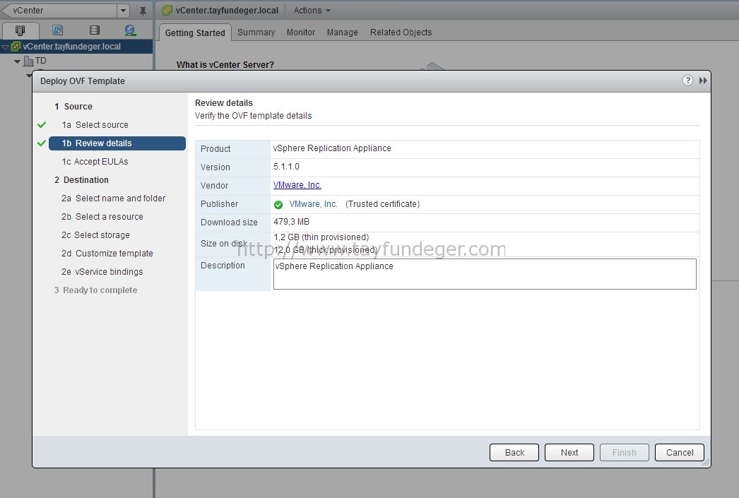Collapse the vCenter.tayfundeger.local tree node

[5, 47]
